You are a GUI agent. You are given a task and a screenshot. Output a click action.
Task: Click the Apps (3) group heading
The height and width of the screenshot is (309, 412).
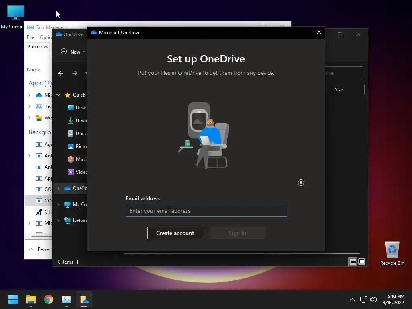pyautogui.click(x=40, y=83)
